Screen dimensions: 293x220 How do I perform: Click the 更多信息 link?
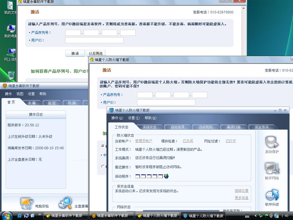click(x=241, y=198)
